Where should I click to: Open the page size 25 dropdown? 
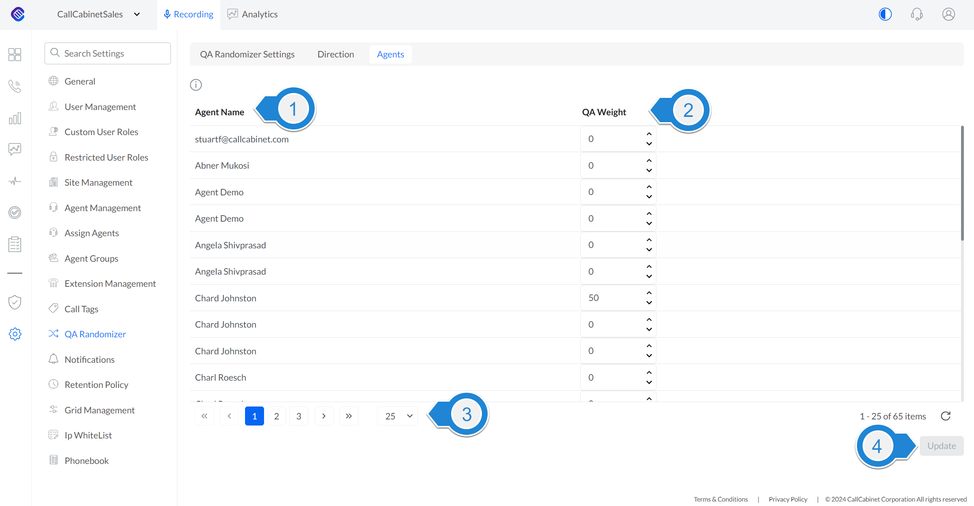(397, 416)
